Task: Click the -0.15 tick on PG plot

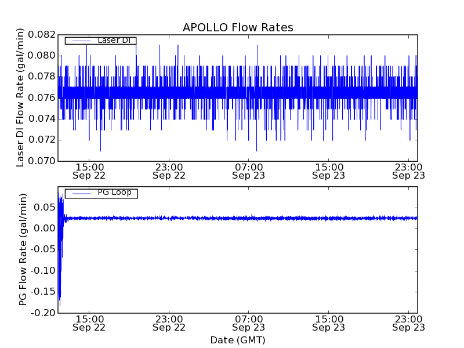Action: click(x=43, y=292)
